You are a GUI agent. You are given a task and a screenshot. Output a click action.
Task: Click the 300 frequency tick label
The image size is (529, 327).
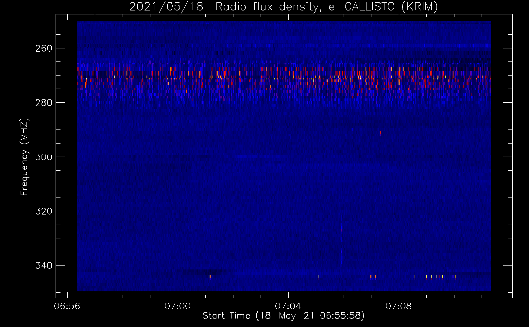tap(44, 157)
